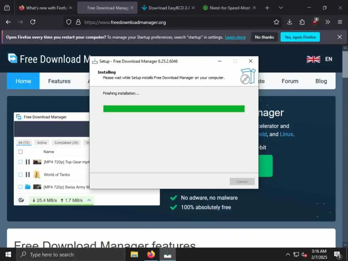The image size is (348, 261).
Task: Click the Linux link in description
Action: [286, 134]
